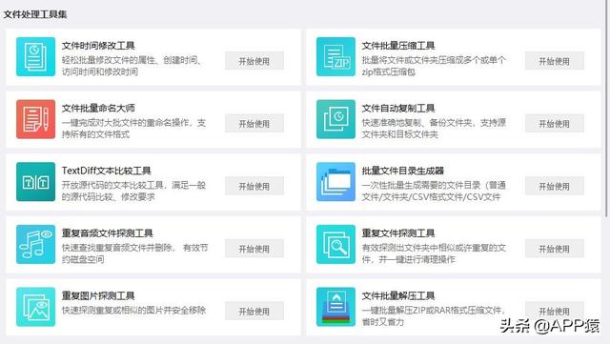
Task: Launch 文件批量命名大师 with 开始使用 button
Action: click(x=254, y=124)
